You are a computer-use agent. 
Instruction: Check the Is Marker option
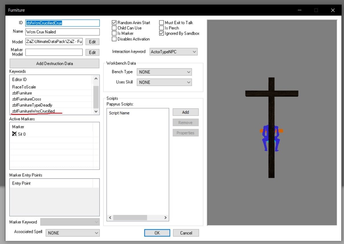[114, 33]
